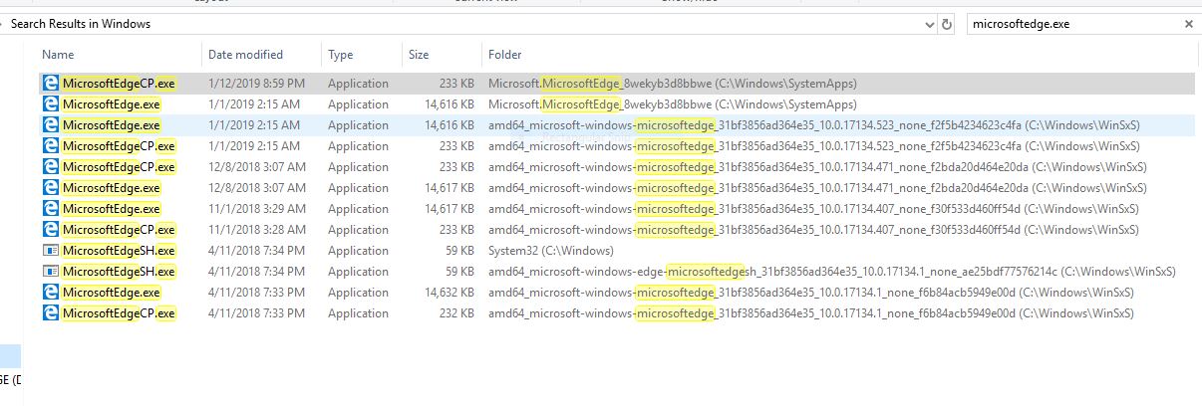
Task: Click the 17134.407 folder cell of the MicrosoftEdge.exe row
Action: (x=815, y=209)
